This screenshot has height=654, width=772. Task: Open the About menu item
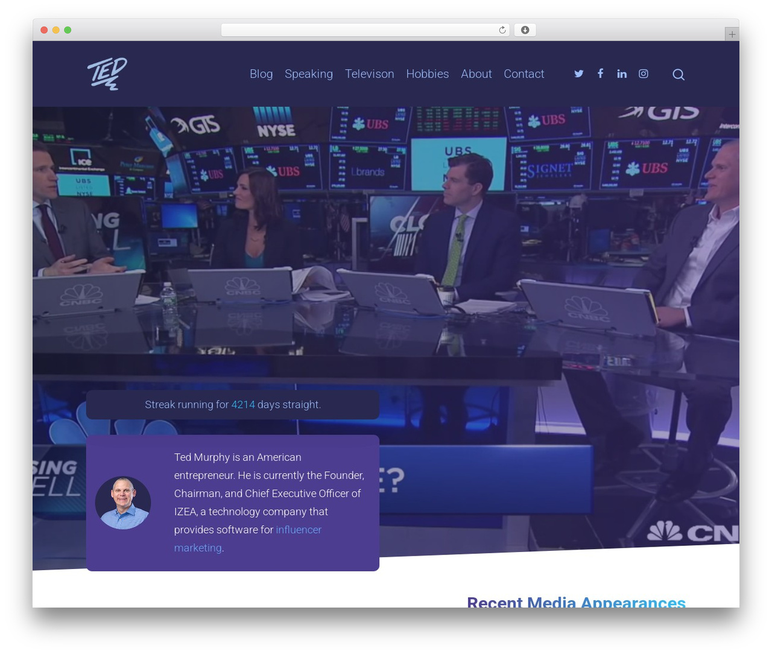(x=476, y=74)
